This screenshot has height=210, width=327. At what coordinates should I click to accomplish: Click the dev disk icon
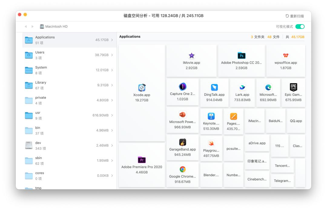coord(29,145)
